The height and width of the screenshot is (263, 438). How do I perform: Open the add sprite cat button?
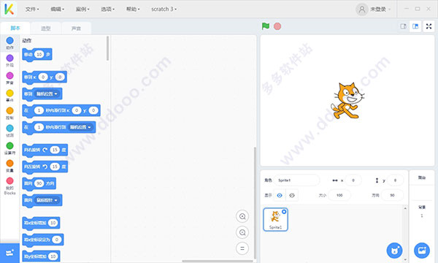(x=394, y=250)
